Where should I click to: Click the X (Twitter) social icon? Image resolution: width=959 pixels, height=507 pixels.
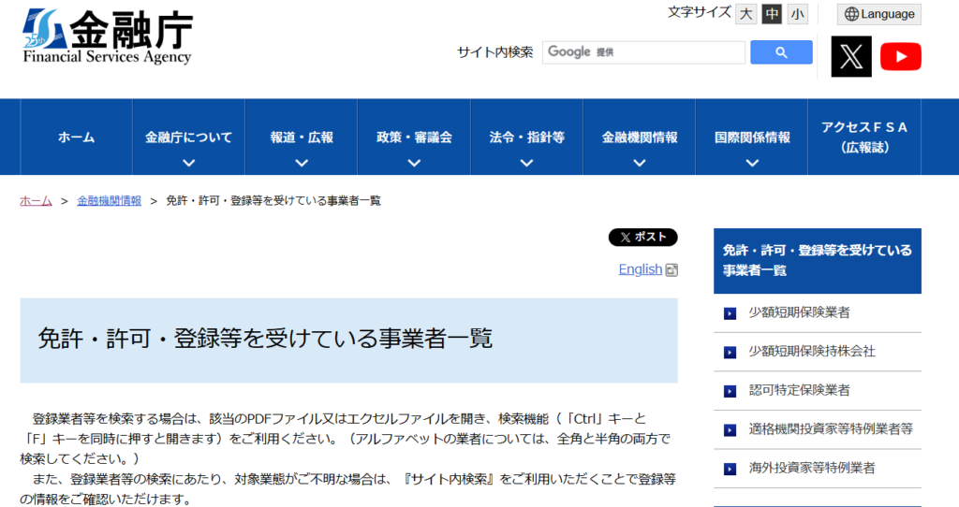pyautogui.click(x=851, y=56)
